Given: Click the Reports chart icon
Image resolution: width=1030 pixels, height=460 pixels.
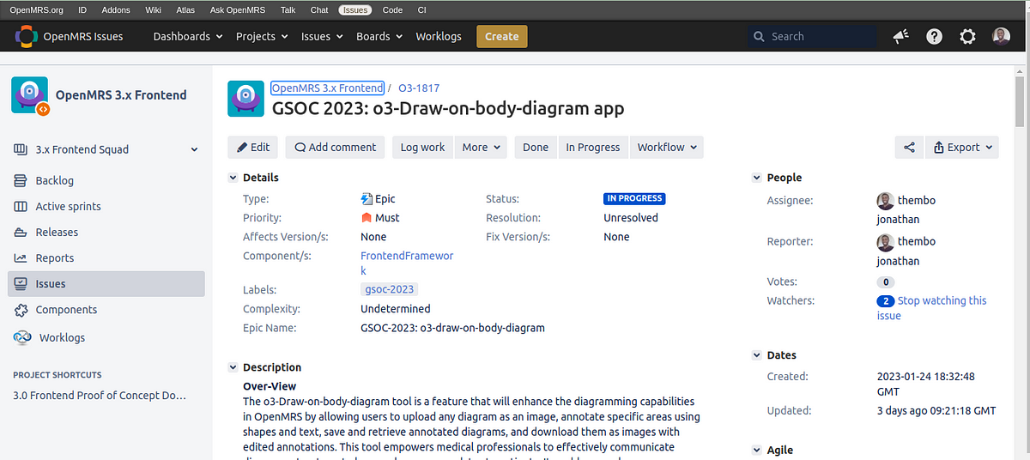Looking at the screenshot, I should point(21,257).
